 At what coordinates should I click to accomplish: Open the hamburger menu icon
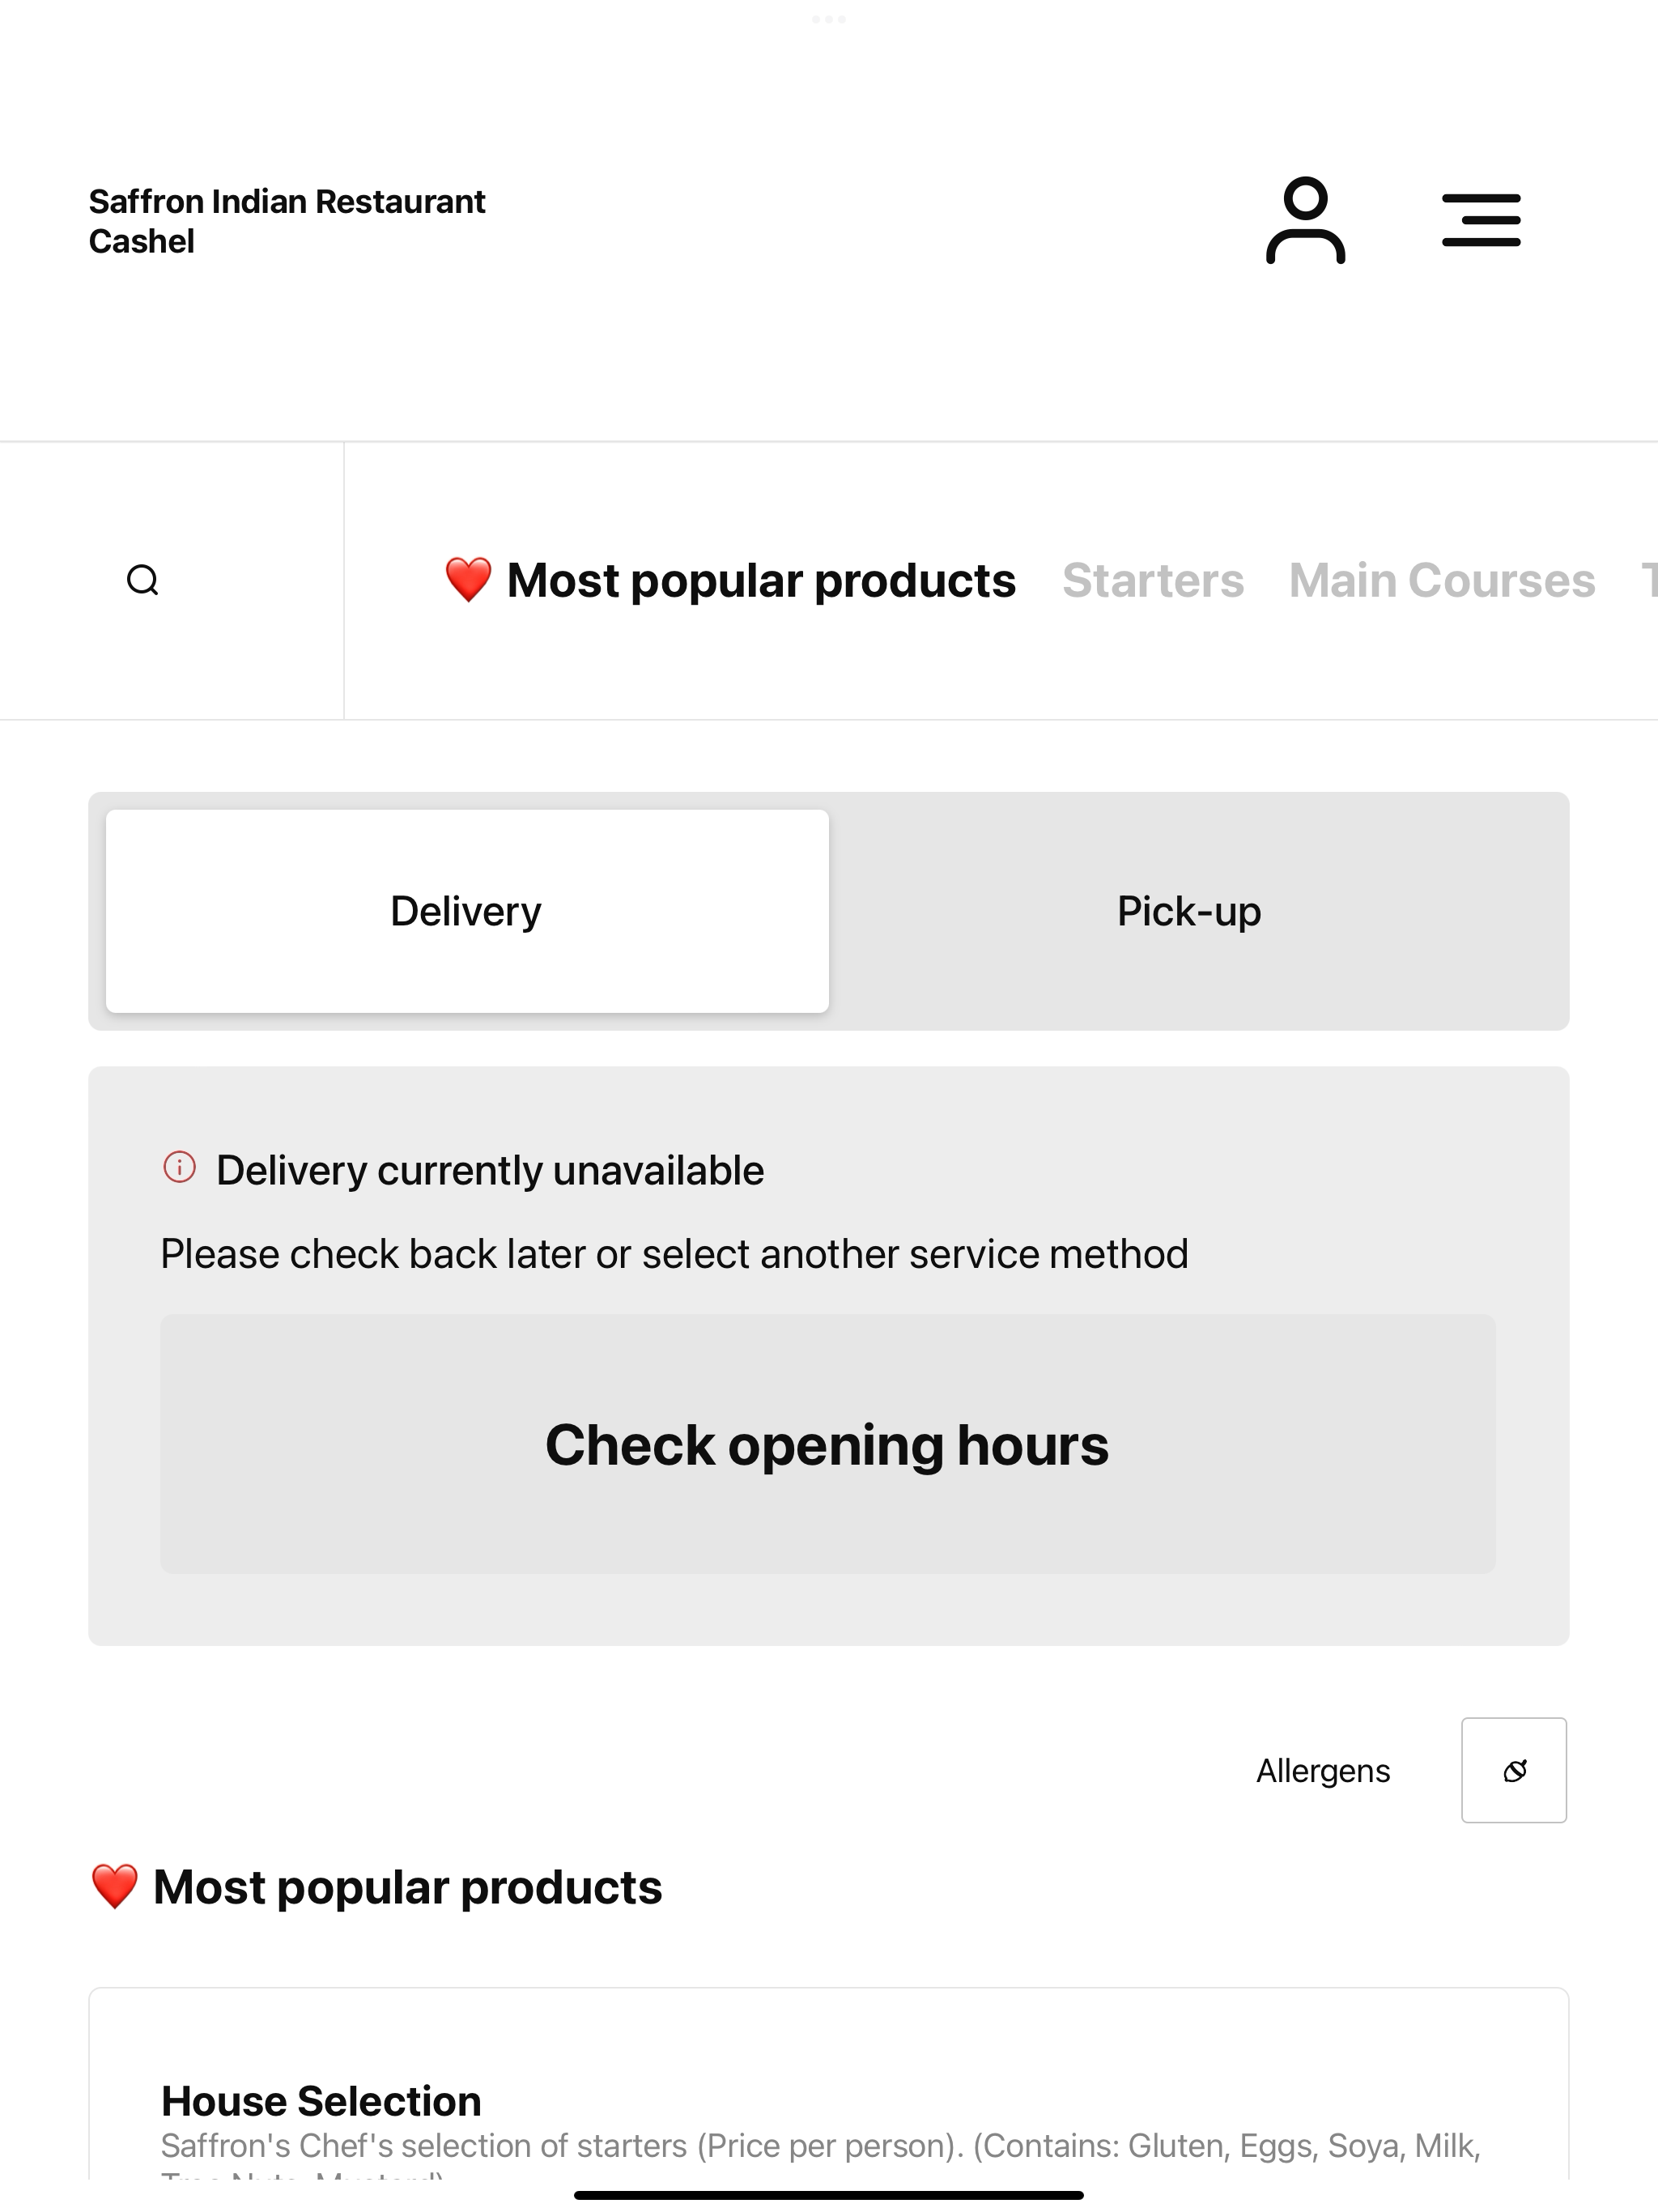point(1481,220)
